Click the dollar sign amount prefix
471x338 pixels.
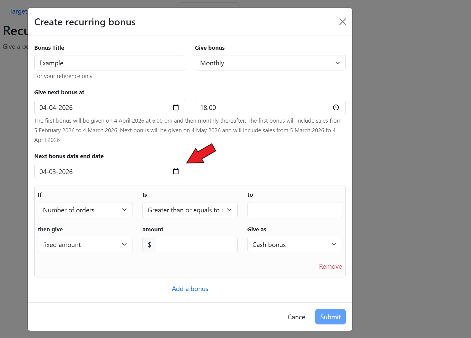click(x=149, y=245)
